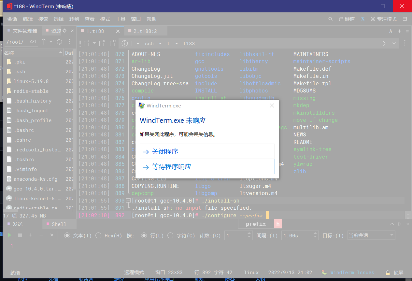The width and height of the screenshot is (412, 281).
Task: Close the 1.t188 tab
Action: (118, 31)
